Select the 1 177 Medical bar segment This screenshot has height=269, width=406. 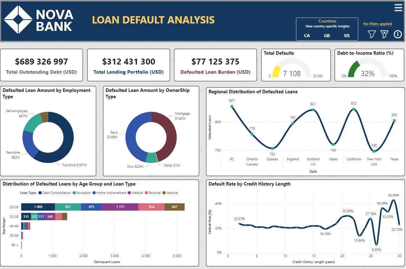click(120, 207)
